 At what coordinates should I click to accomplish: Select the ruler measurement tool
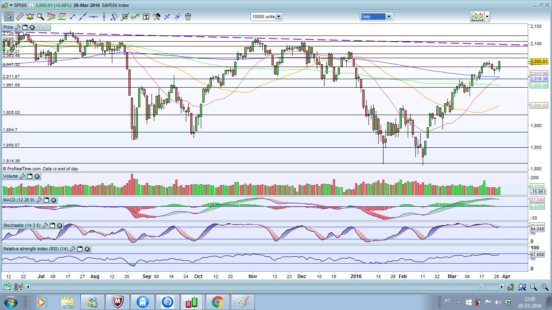pyautogui.click(x=19, y=17)
